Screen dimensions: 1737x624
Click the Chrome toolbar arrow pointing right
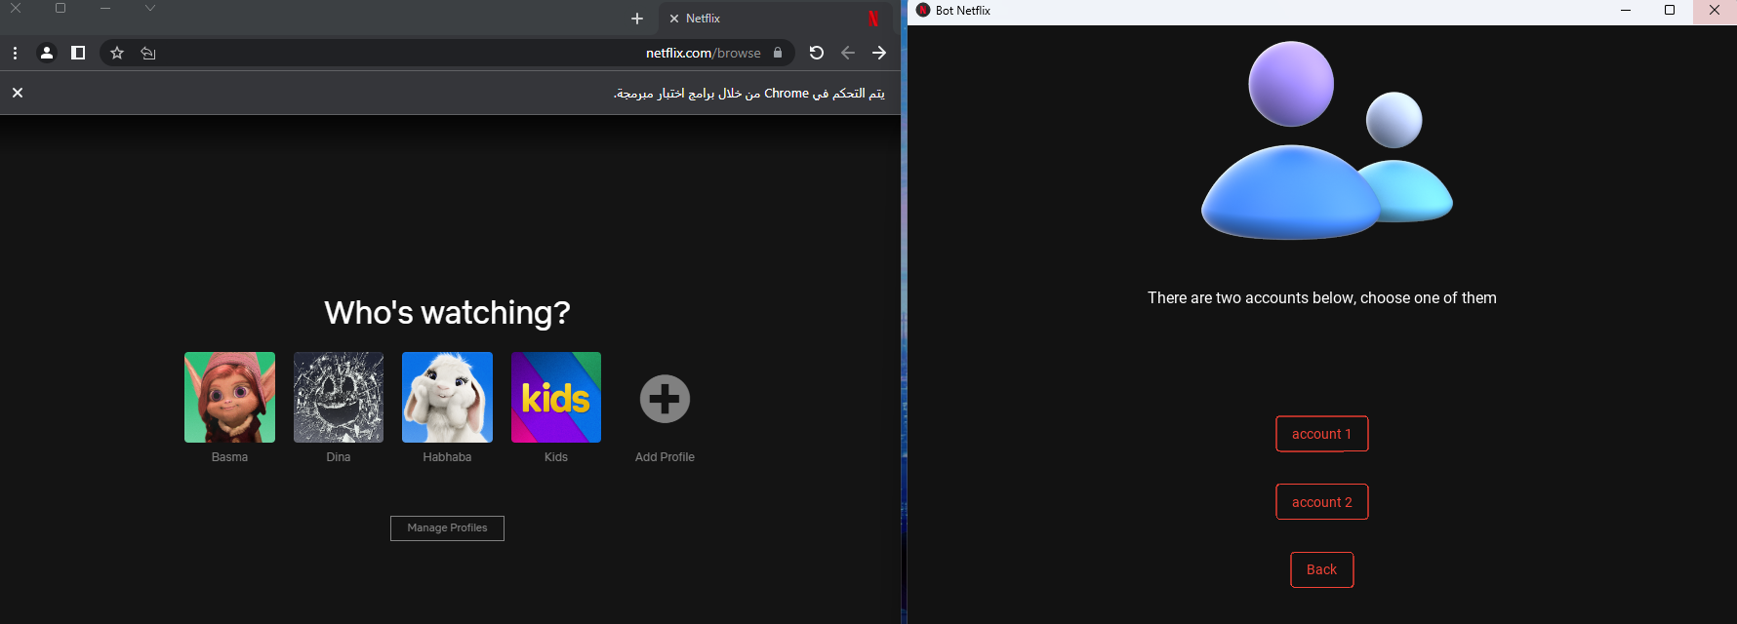pos(879,53)
